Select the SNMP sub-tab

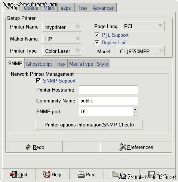[x=15, y=63]
